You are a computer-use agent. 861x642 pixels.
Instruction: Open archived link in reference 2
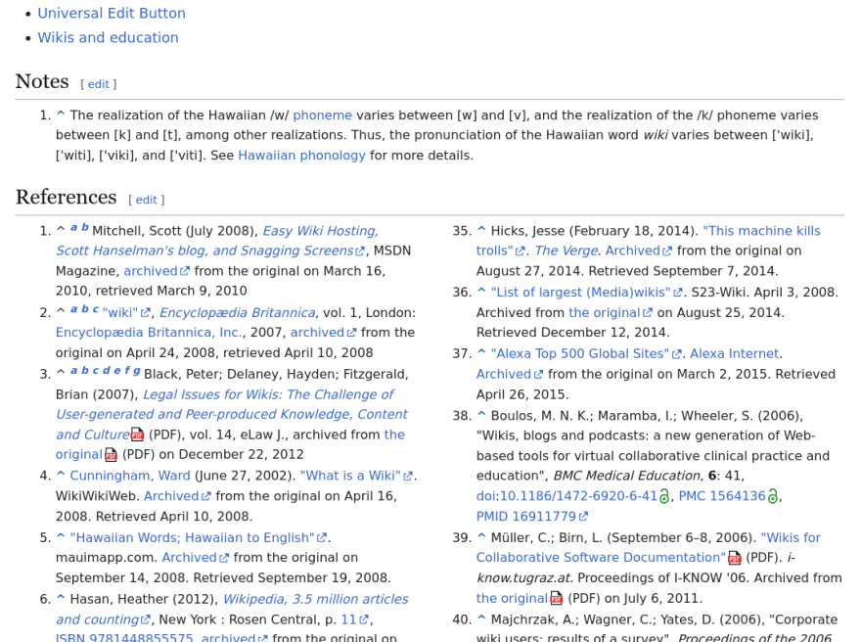pyautogui.click(x=323, y=333)
